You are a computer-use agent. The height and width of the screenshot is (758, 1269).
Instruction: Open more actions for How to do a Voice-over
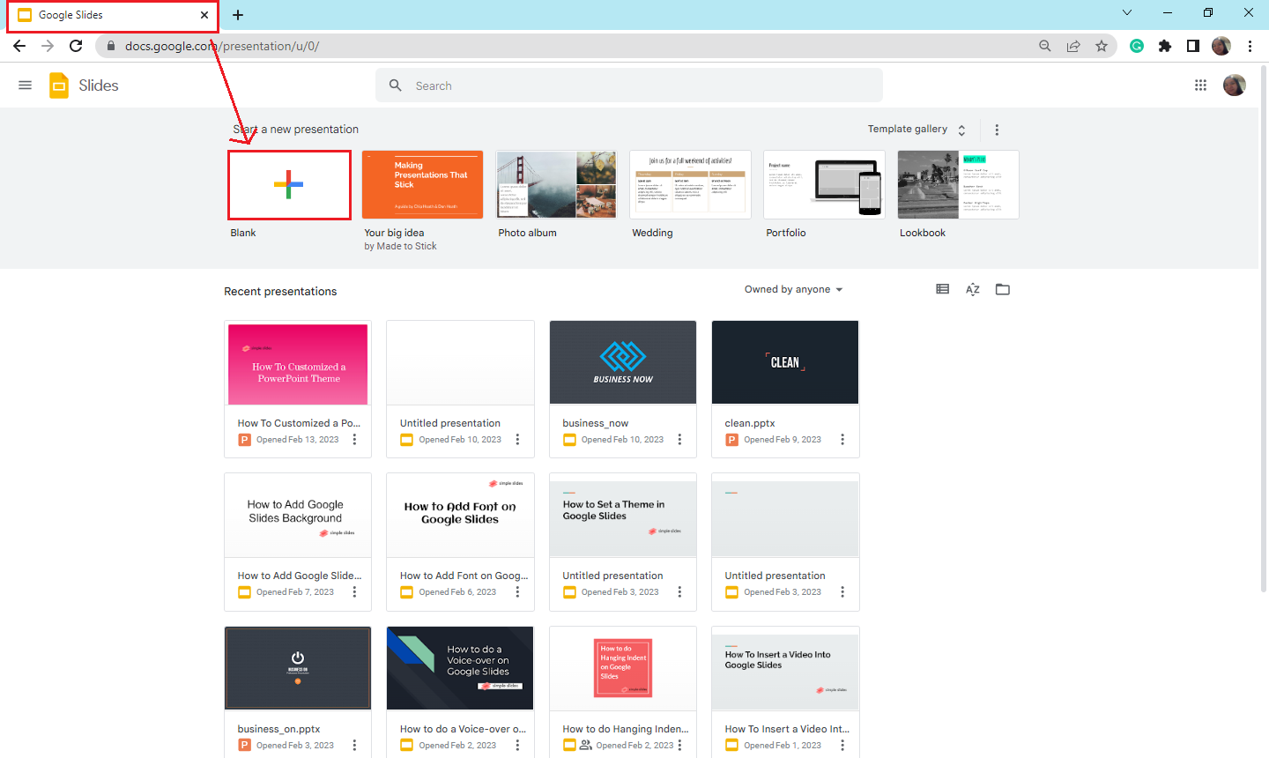point(517,745)
